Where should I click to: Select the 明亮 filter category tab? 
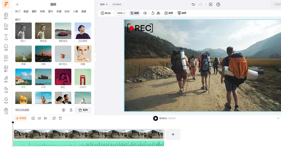point(42,12)
